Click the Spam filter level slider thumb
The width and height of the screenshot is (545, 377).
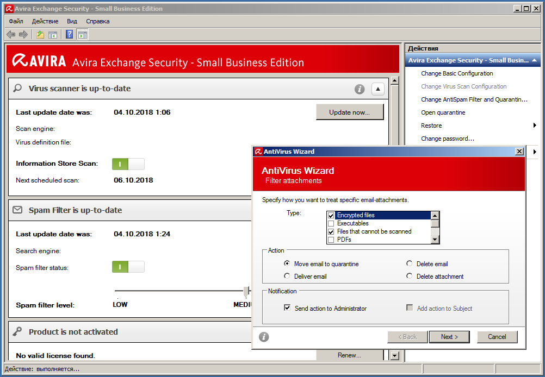[x=246, y=291]
